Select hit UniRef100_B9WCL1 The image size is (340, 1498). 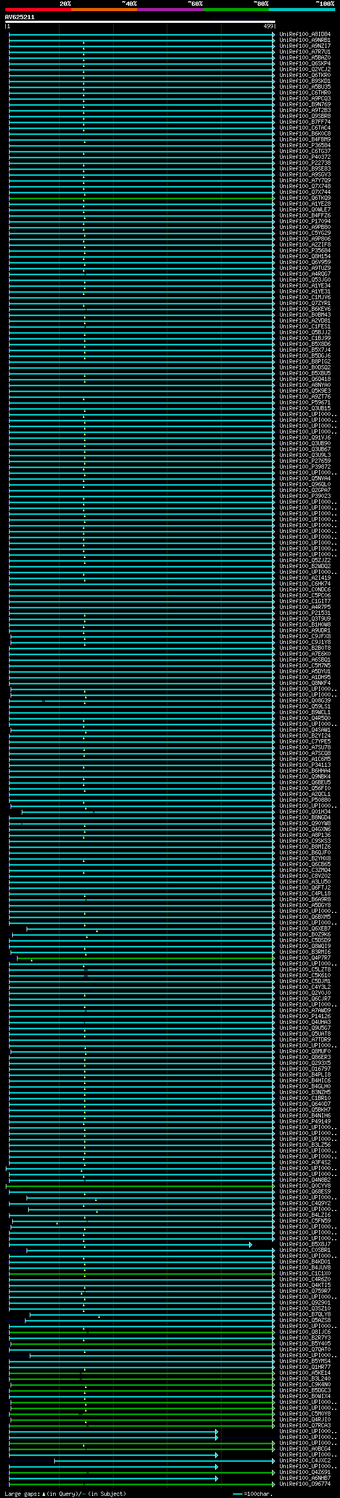pyautogui.click(x=305, y=713)
